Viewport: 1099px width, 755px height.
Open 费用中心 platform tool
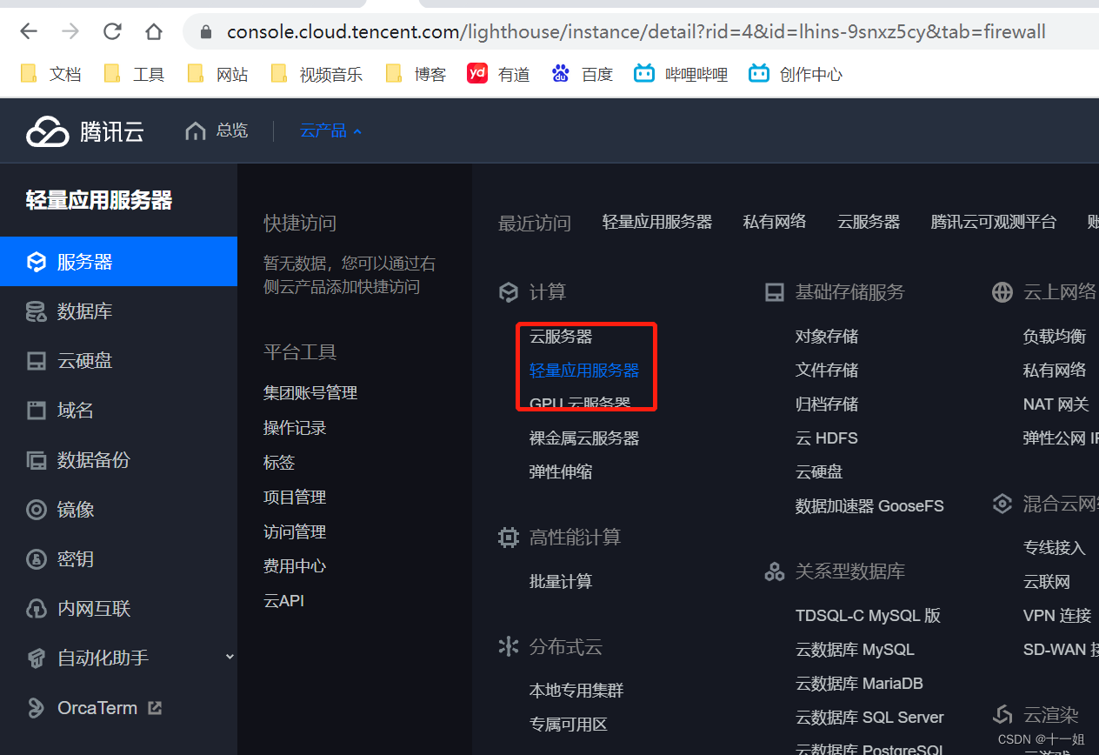coord(295,566)
